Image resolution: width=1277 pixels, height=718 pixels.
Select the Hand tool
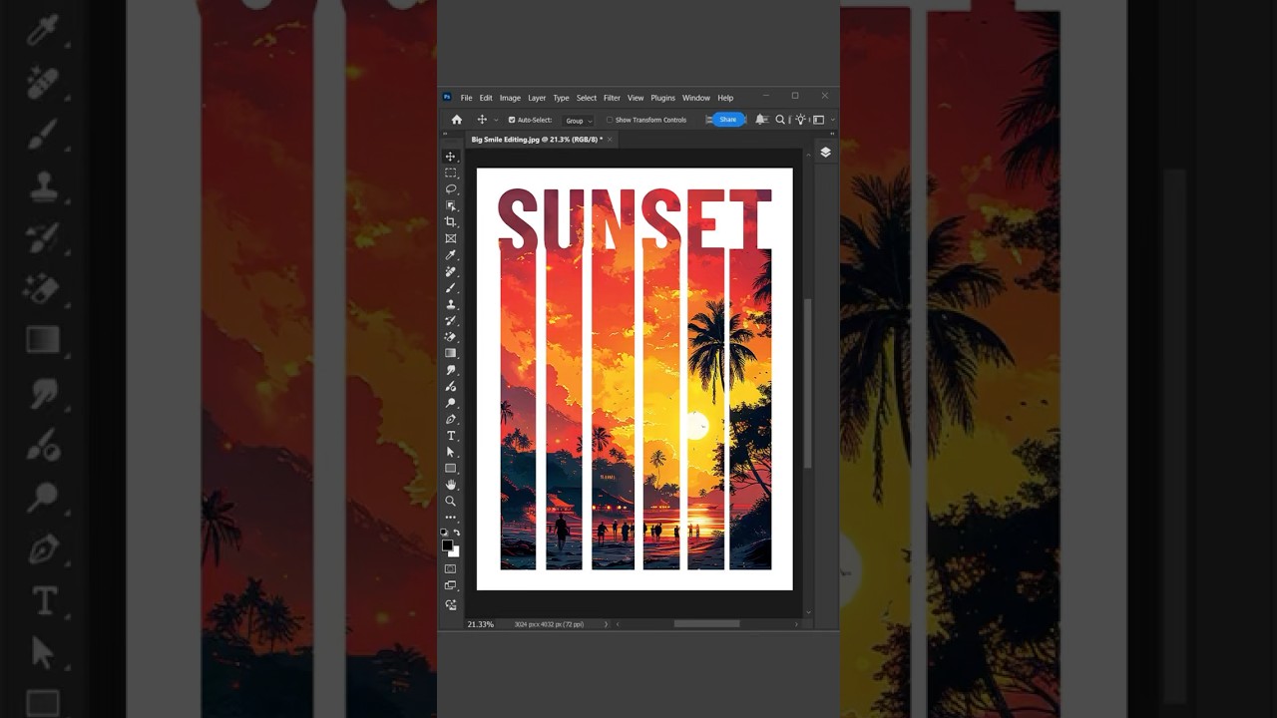tap(450, 485)
